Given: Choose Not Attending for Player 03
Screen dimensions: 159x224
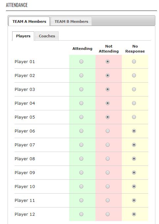Looking at the screenshot, I should (108, 89).
